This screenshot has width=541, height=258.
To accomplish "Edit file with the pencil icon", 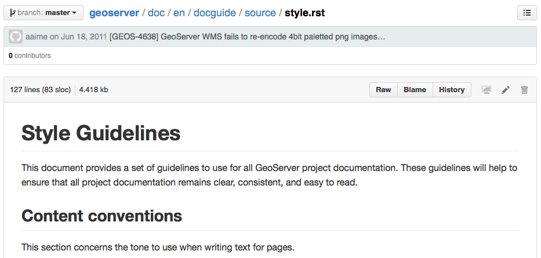I will pos(506,90).
